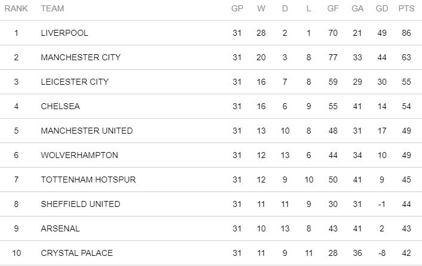Sort table by PTS column header

pos(406,9)
